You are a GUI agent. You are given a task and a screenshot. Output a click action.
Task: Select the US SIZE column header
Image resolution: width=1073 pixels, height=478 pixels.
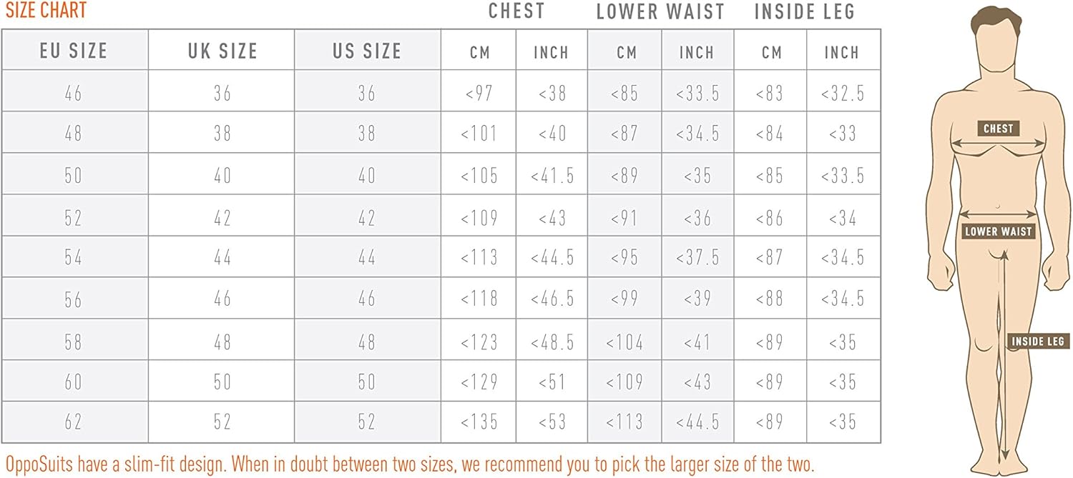(x=367, y=51)
